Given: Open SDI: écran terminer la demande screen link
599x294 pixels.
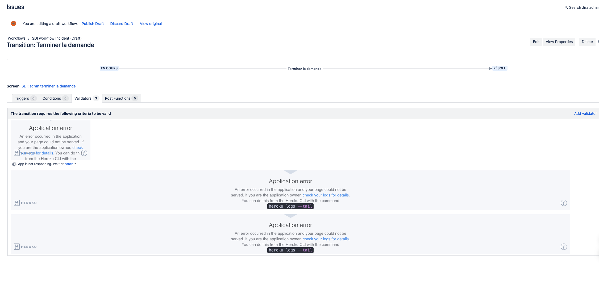Looking at the screenshot, I should click(x=48, y=86).
